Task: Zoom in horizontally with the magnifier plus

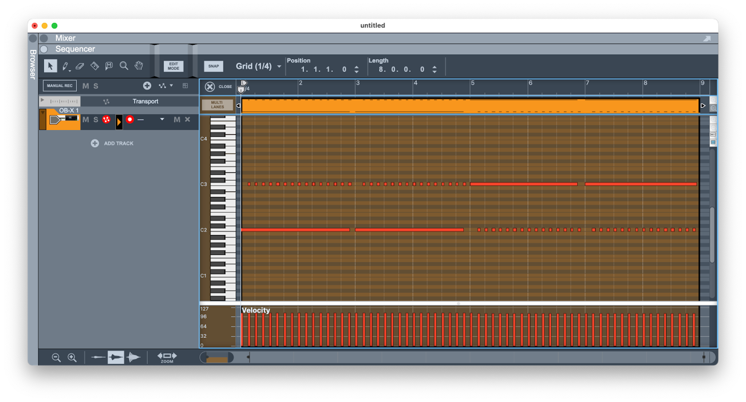Action: [x=72, y=358]
